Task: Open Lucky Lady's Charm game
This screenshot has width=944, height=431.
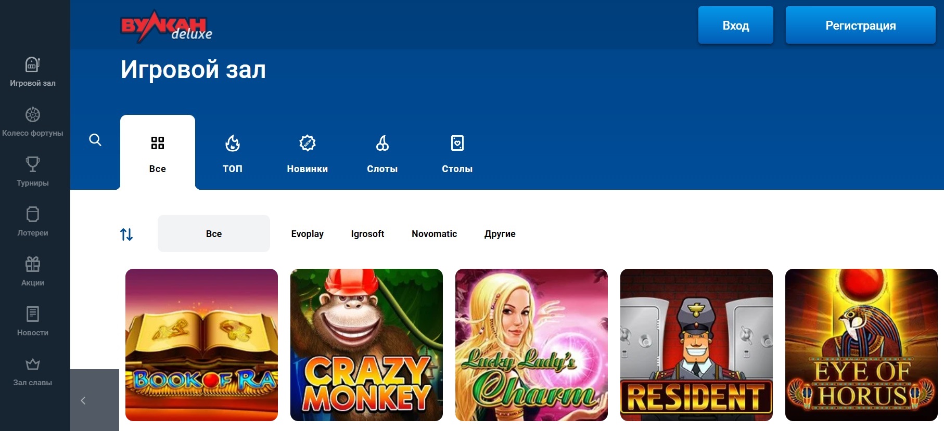Action: click(531, 345)
